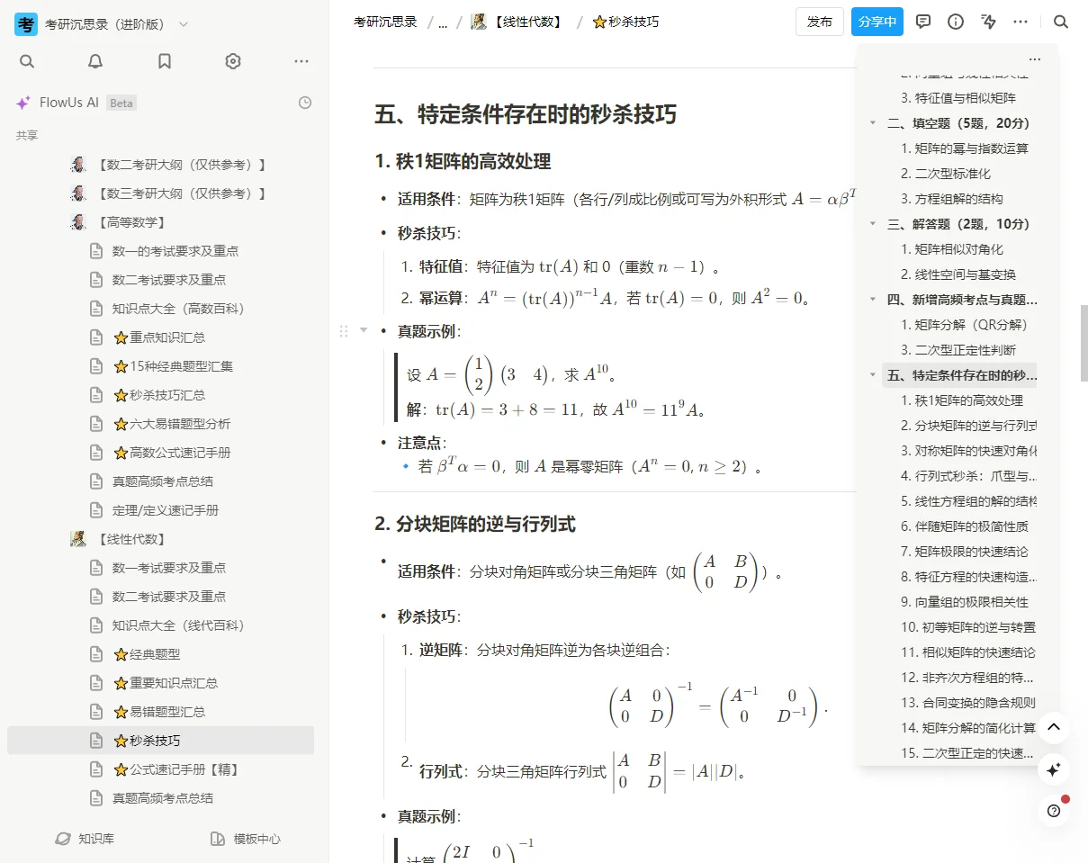This screenshot has height=863, width=1088.
Task: Click the 分享中 share button
Action: click(877, 22)
